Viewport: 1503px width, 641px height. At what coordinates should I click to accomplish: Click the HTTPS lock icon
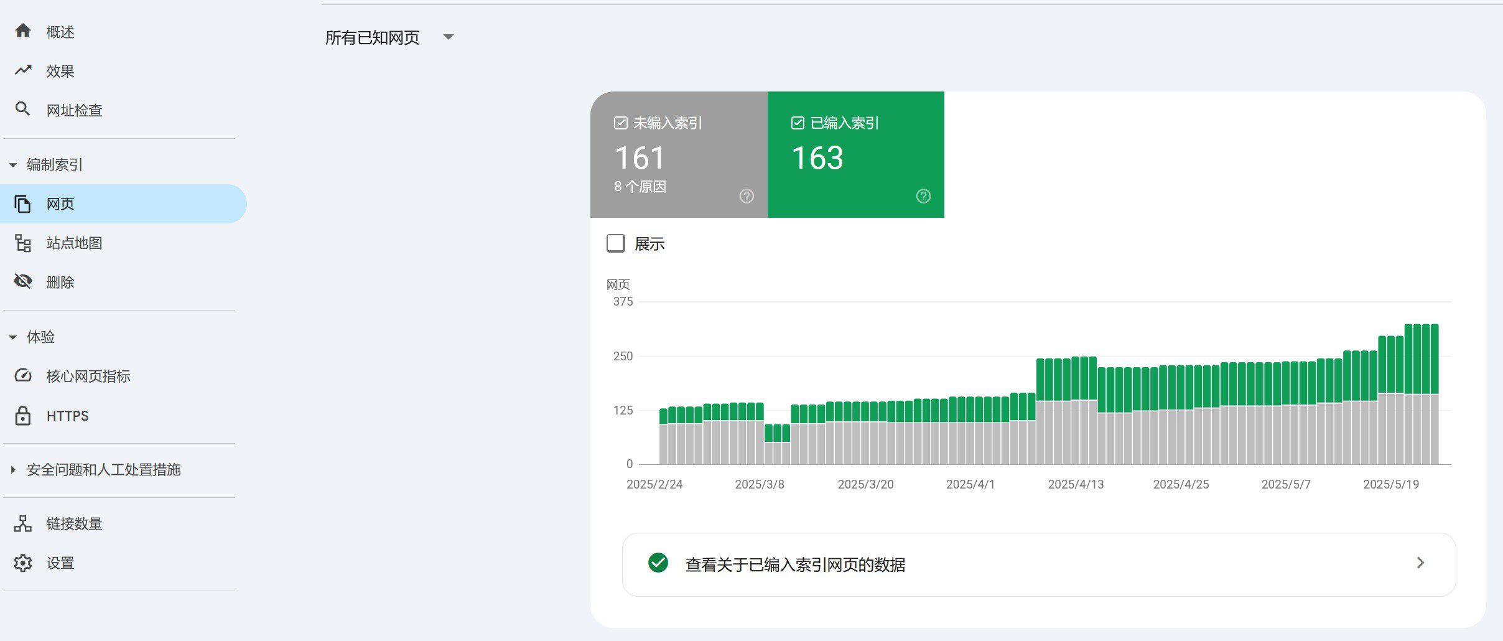(x=23, y=415)
